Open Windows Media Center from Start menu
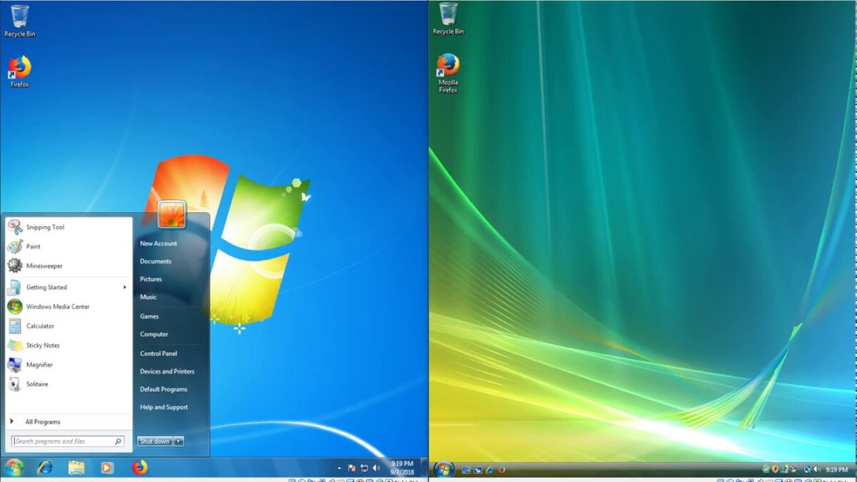This screenshot has width=857, height=482. click(68, 306)
